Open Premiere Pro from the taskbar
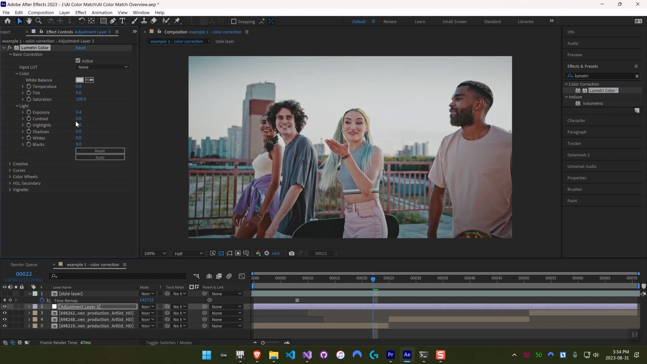 tap(390, 355)
